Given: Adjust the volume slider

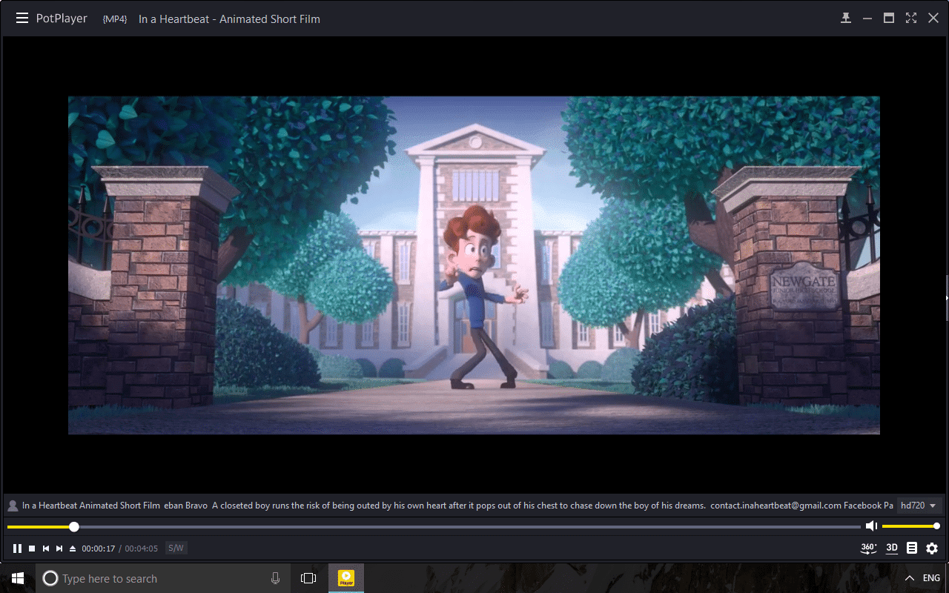Looking at the screenshot, I should [x=911, y=526].
